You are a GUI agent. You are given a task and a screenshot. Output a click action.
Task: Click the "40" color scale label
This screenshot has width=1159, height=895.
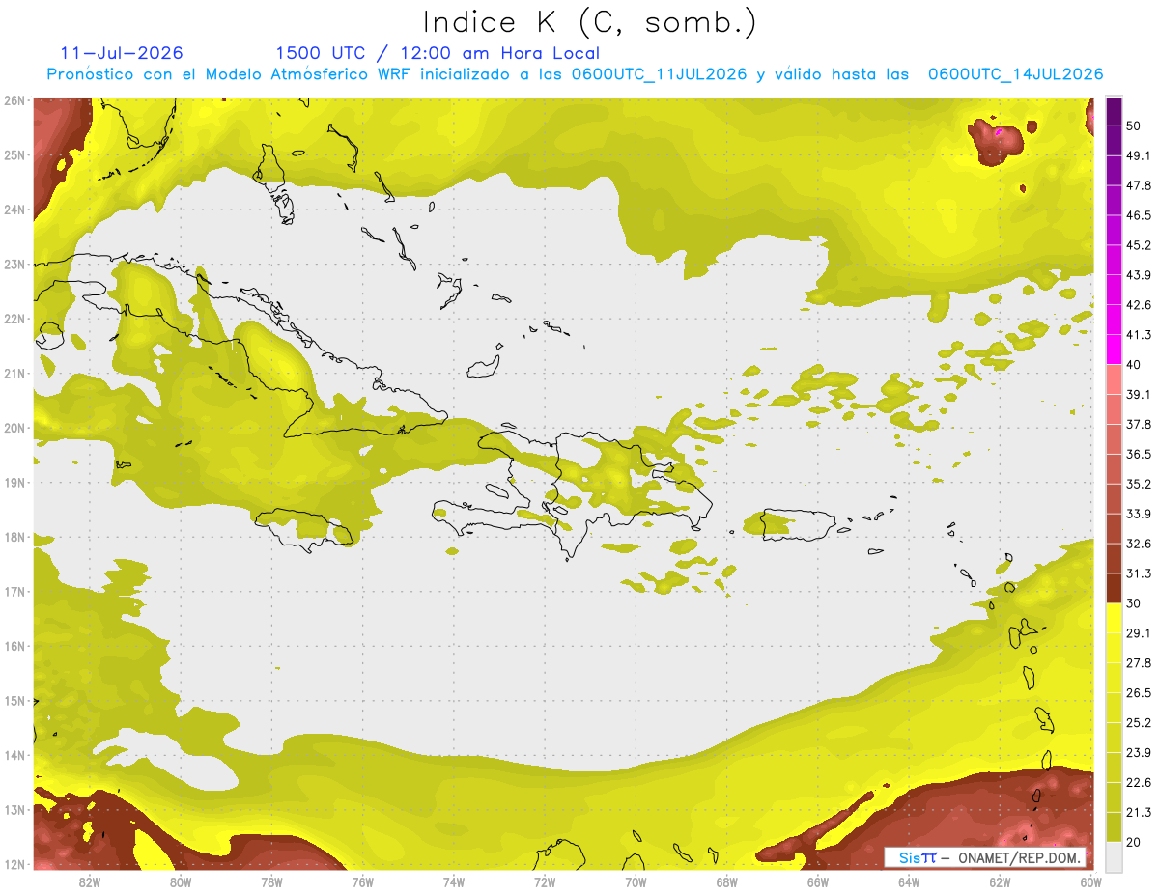tap(1134, 365)
